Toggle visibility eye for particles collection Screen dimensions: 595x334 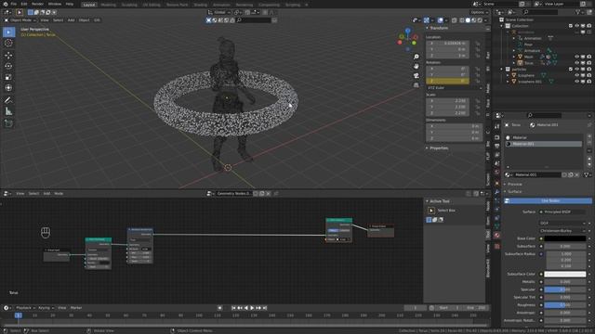576,70
